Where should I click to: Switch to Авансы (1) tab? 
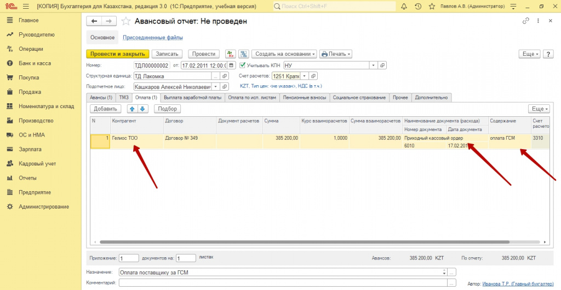point(101,97)
